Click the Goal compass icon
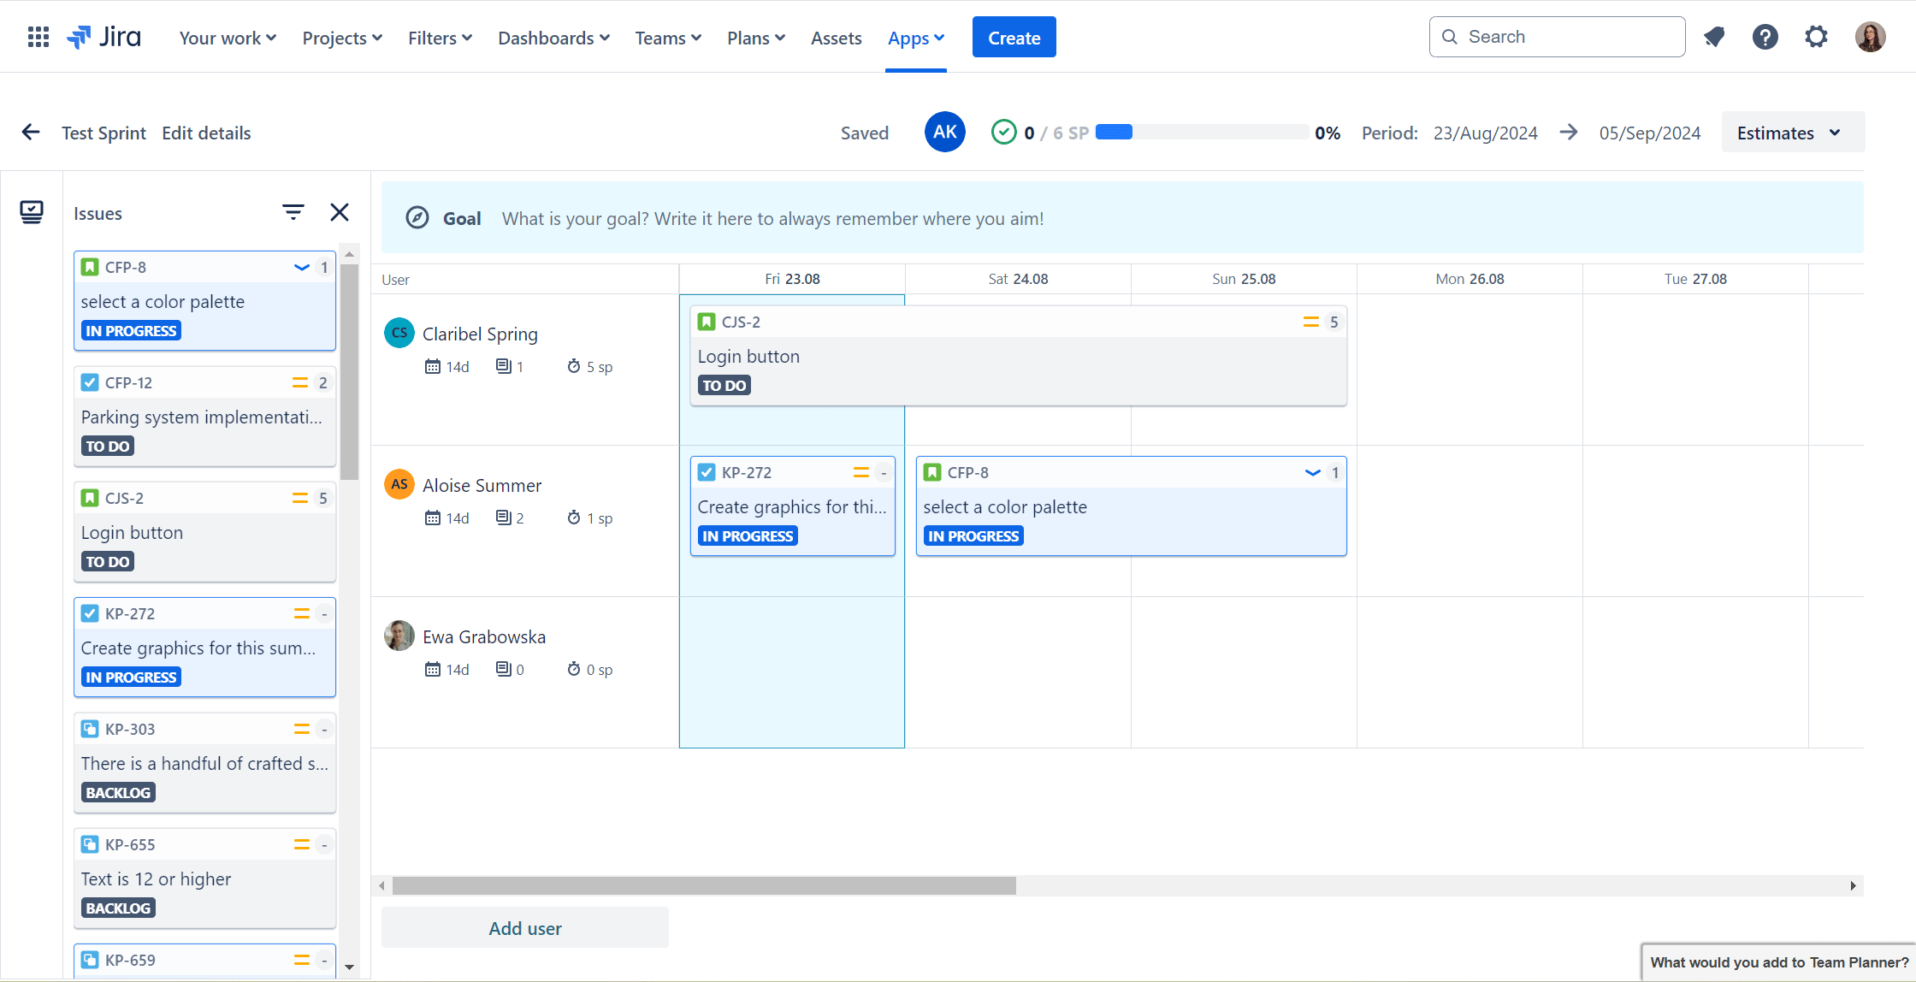The image size is (1916, 982). coord(417,218)
